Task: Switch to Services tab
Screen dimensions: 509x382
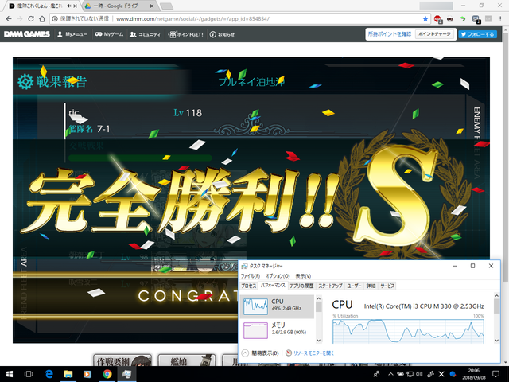Action: click(387, 286)
